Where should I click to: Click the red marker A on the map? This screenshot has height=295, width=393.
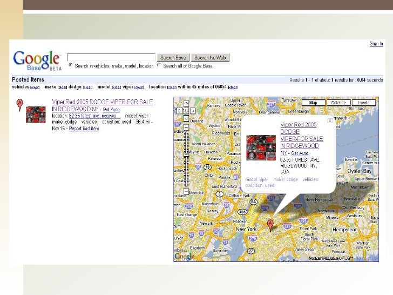click(x=270, y=225)
